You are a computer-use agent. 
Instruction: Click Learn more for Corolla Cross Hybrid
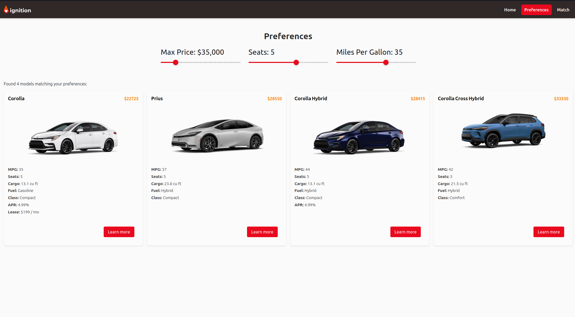click(x=549, y=232)
